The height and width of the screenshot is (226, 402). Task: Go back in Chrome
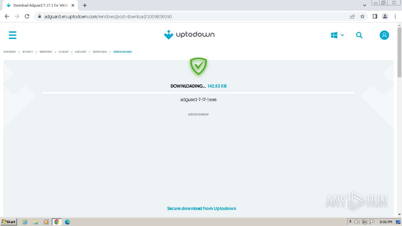pyautogui.click(x=7, y=16)
